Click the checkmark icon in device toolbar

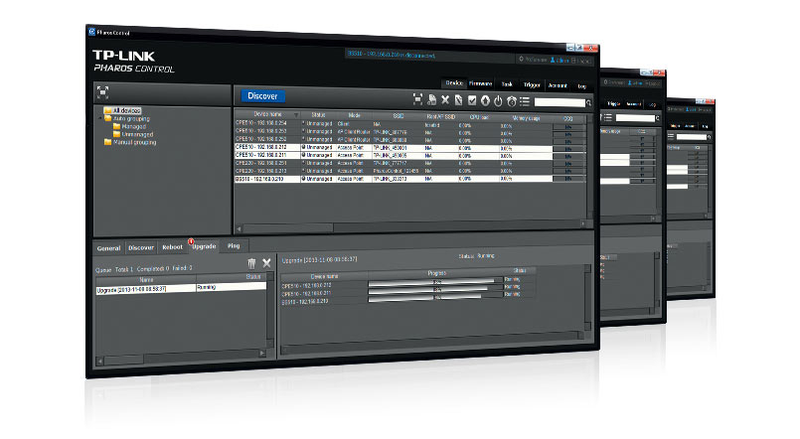tap(472, 100)
